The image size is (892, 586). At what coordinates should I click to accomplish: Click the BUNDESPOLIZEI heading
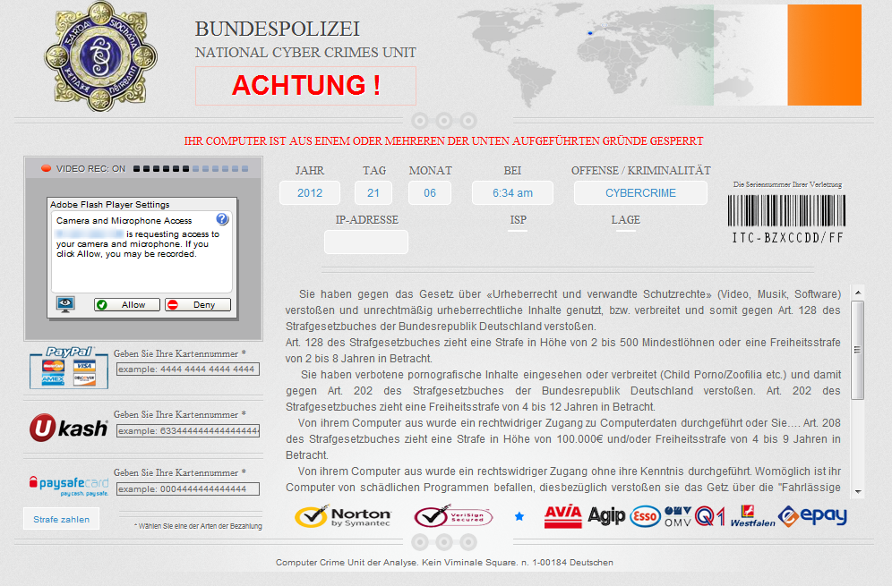tap(277, 29)
